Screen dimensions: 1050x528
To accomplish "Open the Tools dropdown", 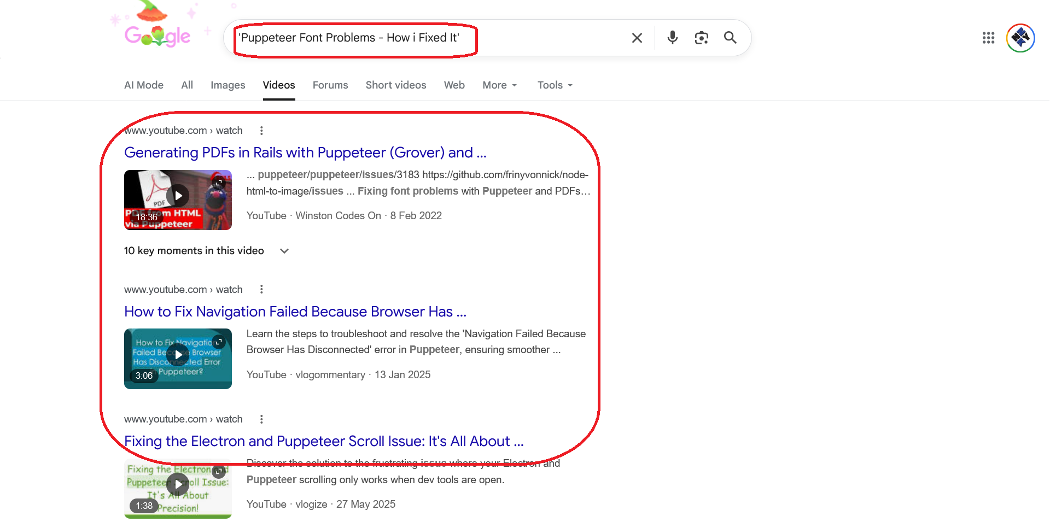I will (x=554, y=85).
